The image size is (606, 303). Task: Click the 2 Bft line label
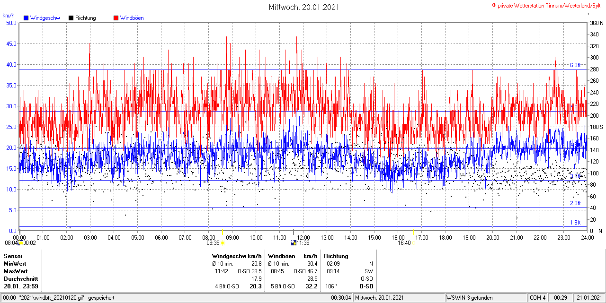[x=575, y=203]
